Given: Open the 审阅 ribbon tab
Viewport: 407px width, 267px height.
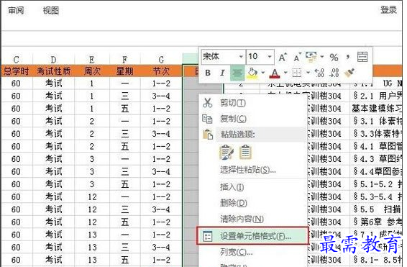Looking at the screenshot, I should click(x=16, y=10).
